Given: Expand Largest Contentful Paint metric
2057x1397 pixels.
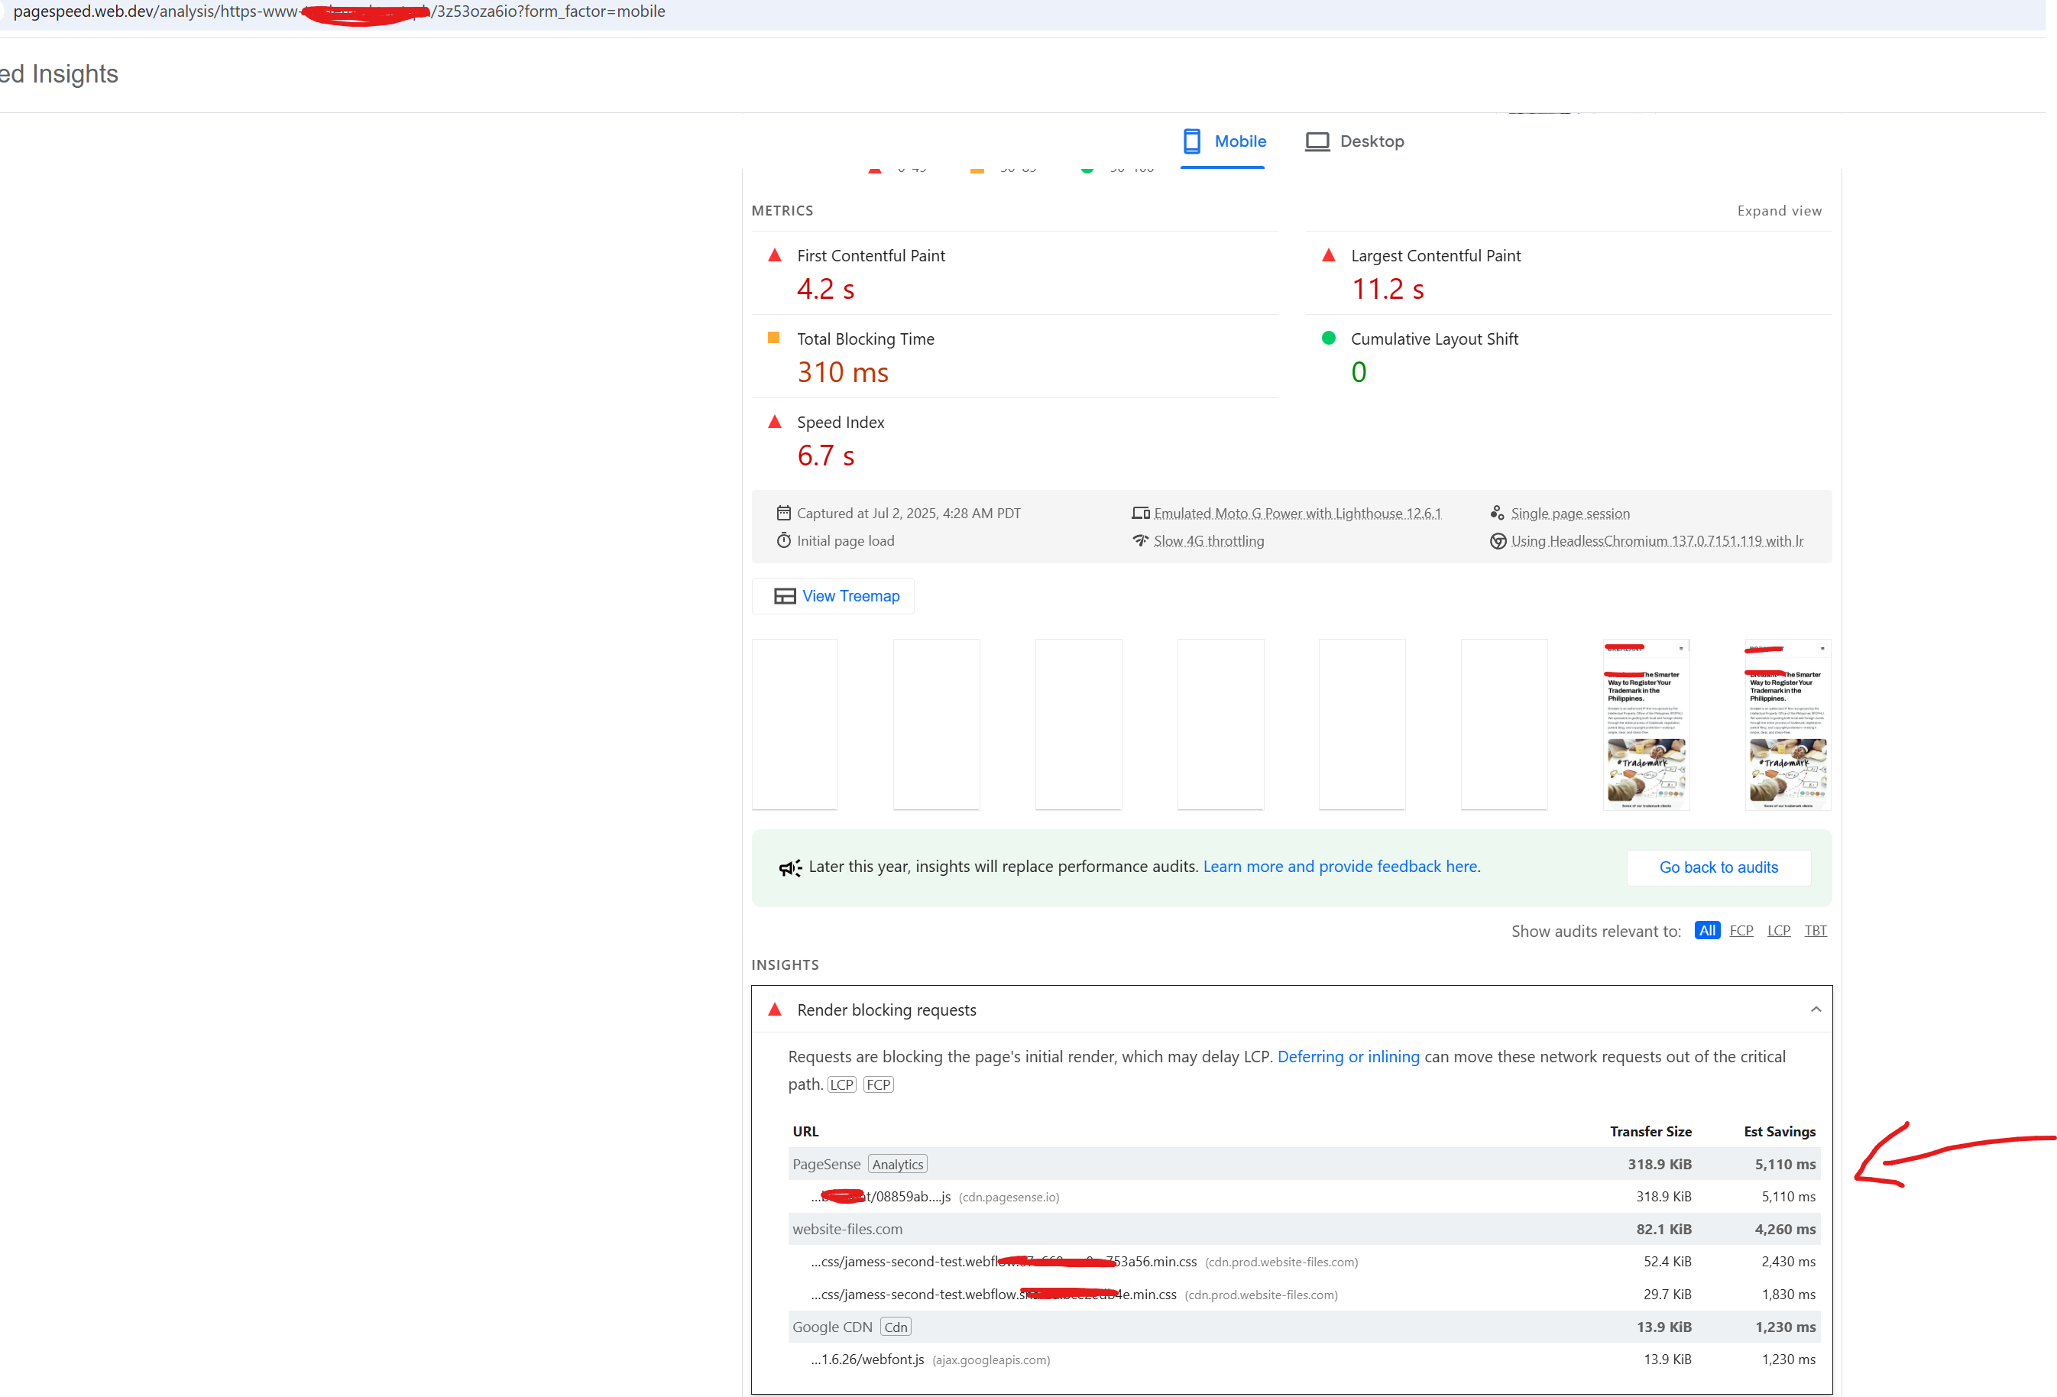Looking at the screenshot, I should click(1435, 256).
